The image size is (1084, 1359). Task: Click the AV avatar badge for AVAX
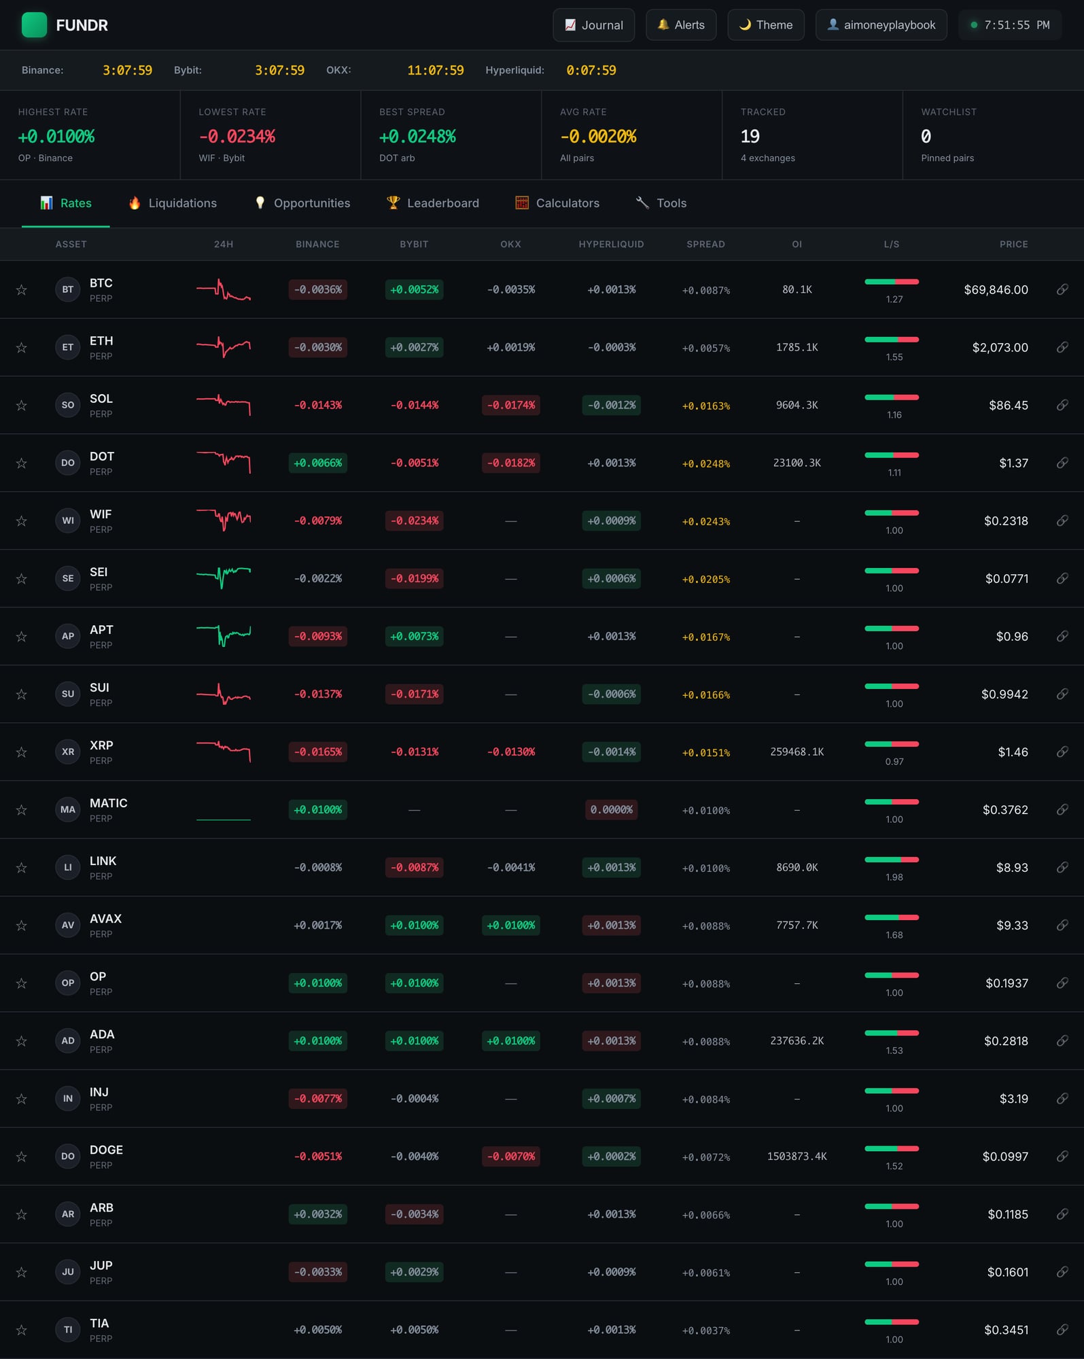(x=68, y=925)
